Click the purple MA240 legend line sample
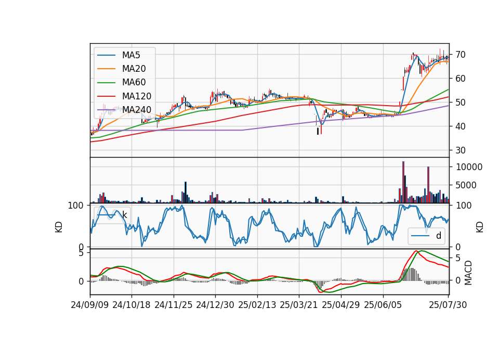This screenshot has height=359, width=499. tap(106, 110)
